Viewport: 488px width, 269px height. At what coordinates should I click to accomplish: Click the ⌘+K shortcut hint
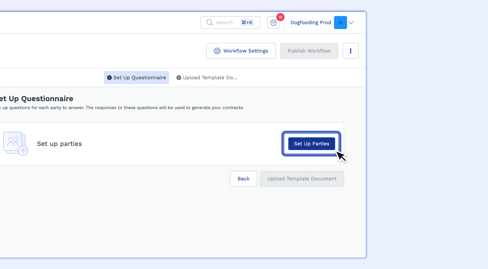[247, 23]
